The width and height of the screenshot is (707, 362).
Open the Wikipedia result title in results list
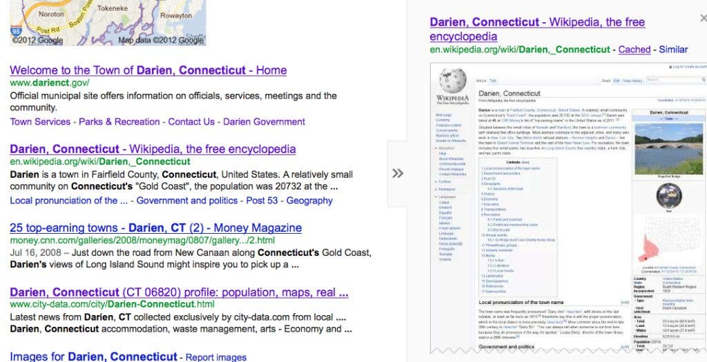(x=153, y=149)
